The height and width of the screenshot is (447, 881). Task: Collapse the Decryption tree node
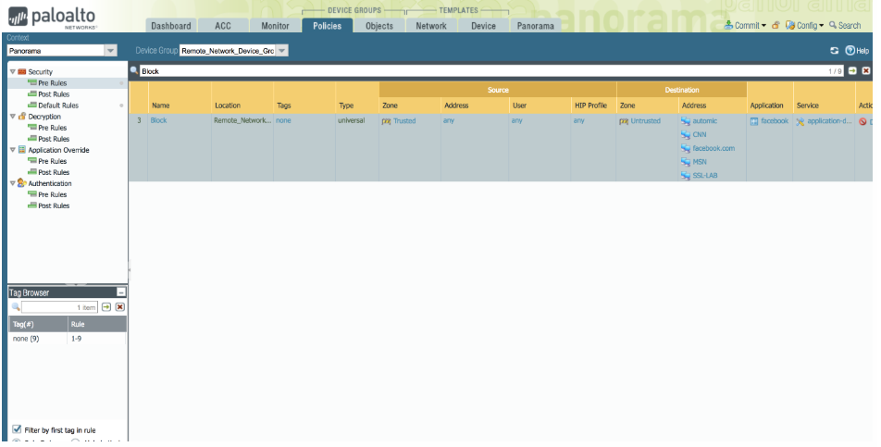point(12,117)
